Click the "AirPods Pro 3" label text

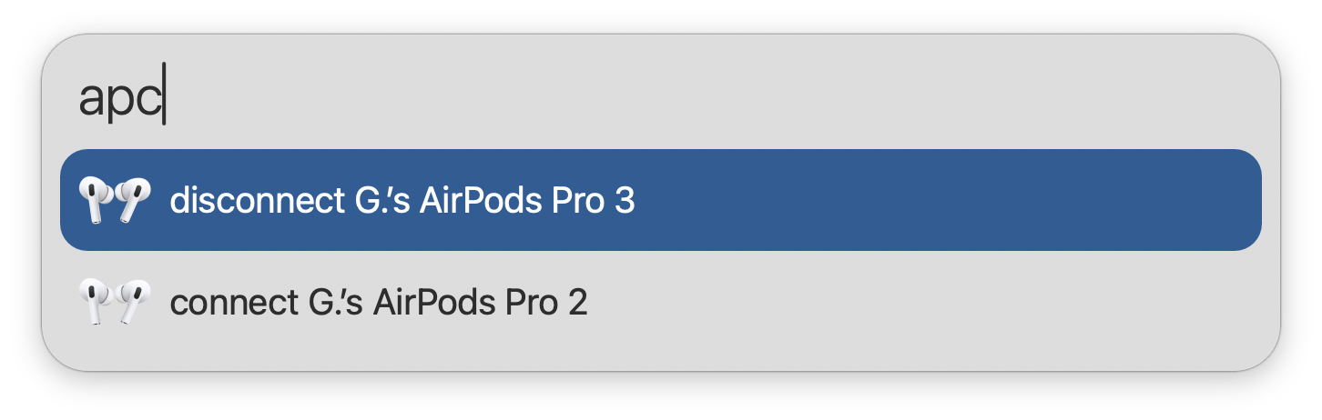click(x=526, y=201)
